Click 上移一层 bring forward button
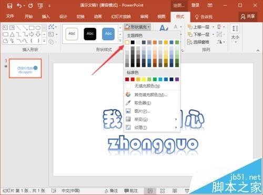The width and height of the screenshot is (263, 195). (198, 27)
